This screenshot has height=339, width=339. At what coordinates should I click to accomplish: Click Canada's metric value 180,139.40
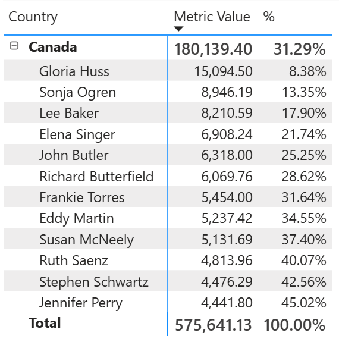point(214,49)
